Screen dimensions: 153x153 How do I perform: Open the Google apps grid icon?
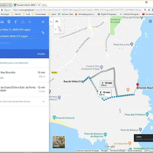(x=150, y=21)
